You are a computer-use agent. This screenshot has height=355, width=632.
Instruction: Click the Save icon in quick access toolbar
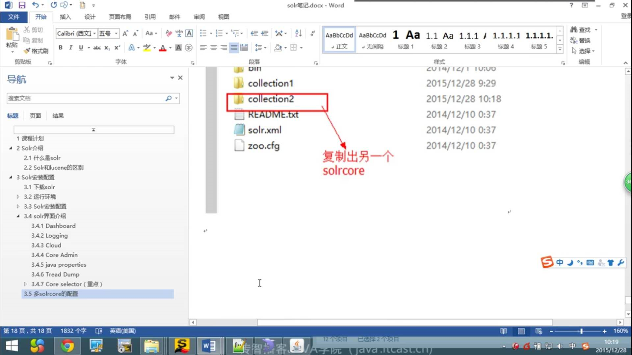click(22, 5)
